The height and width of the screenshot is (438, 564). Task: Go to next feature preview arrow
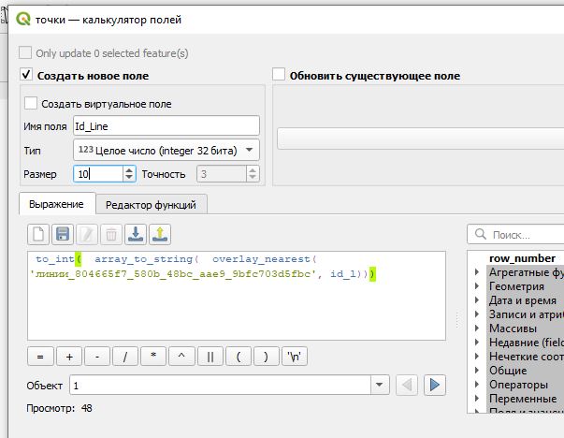pos(435,385)
